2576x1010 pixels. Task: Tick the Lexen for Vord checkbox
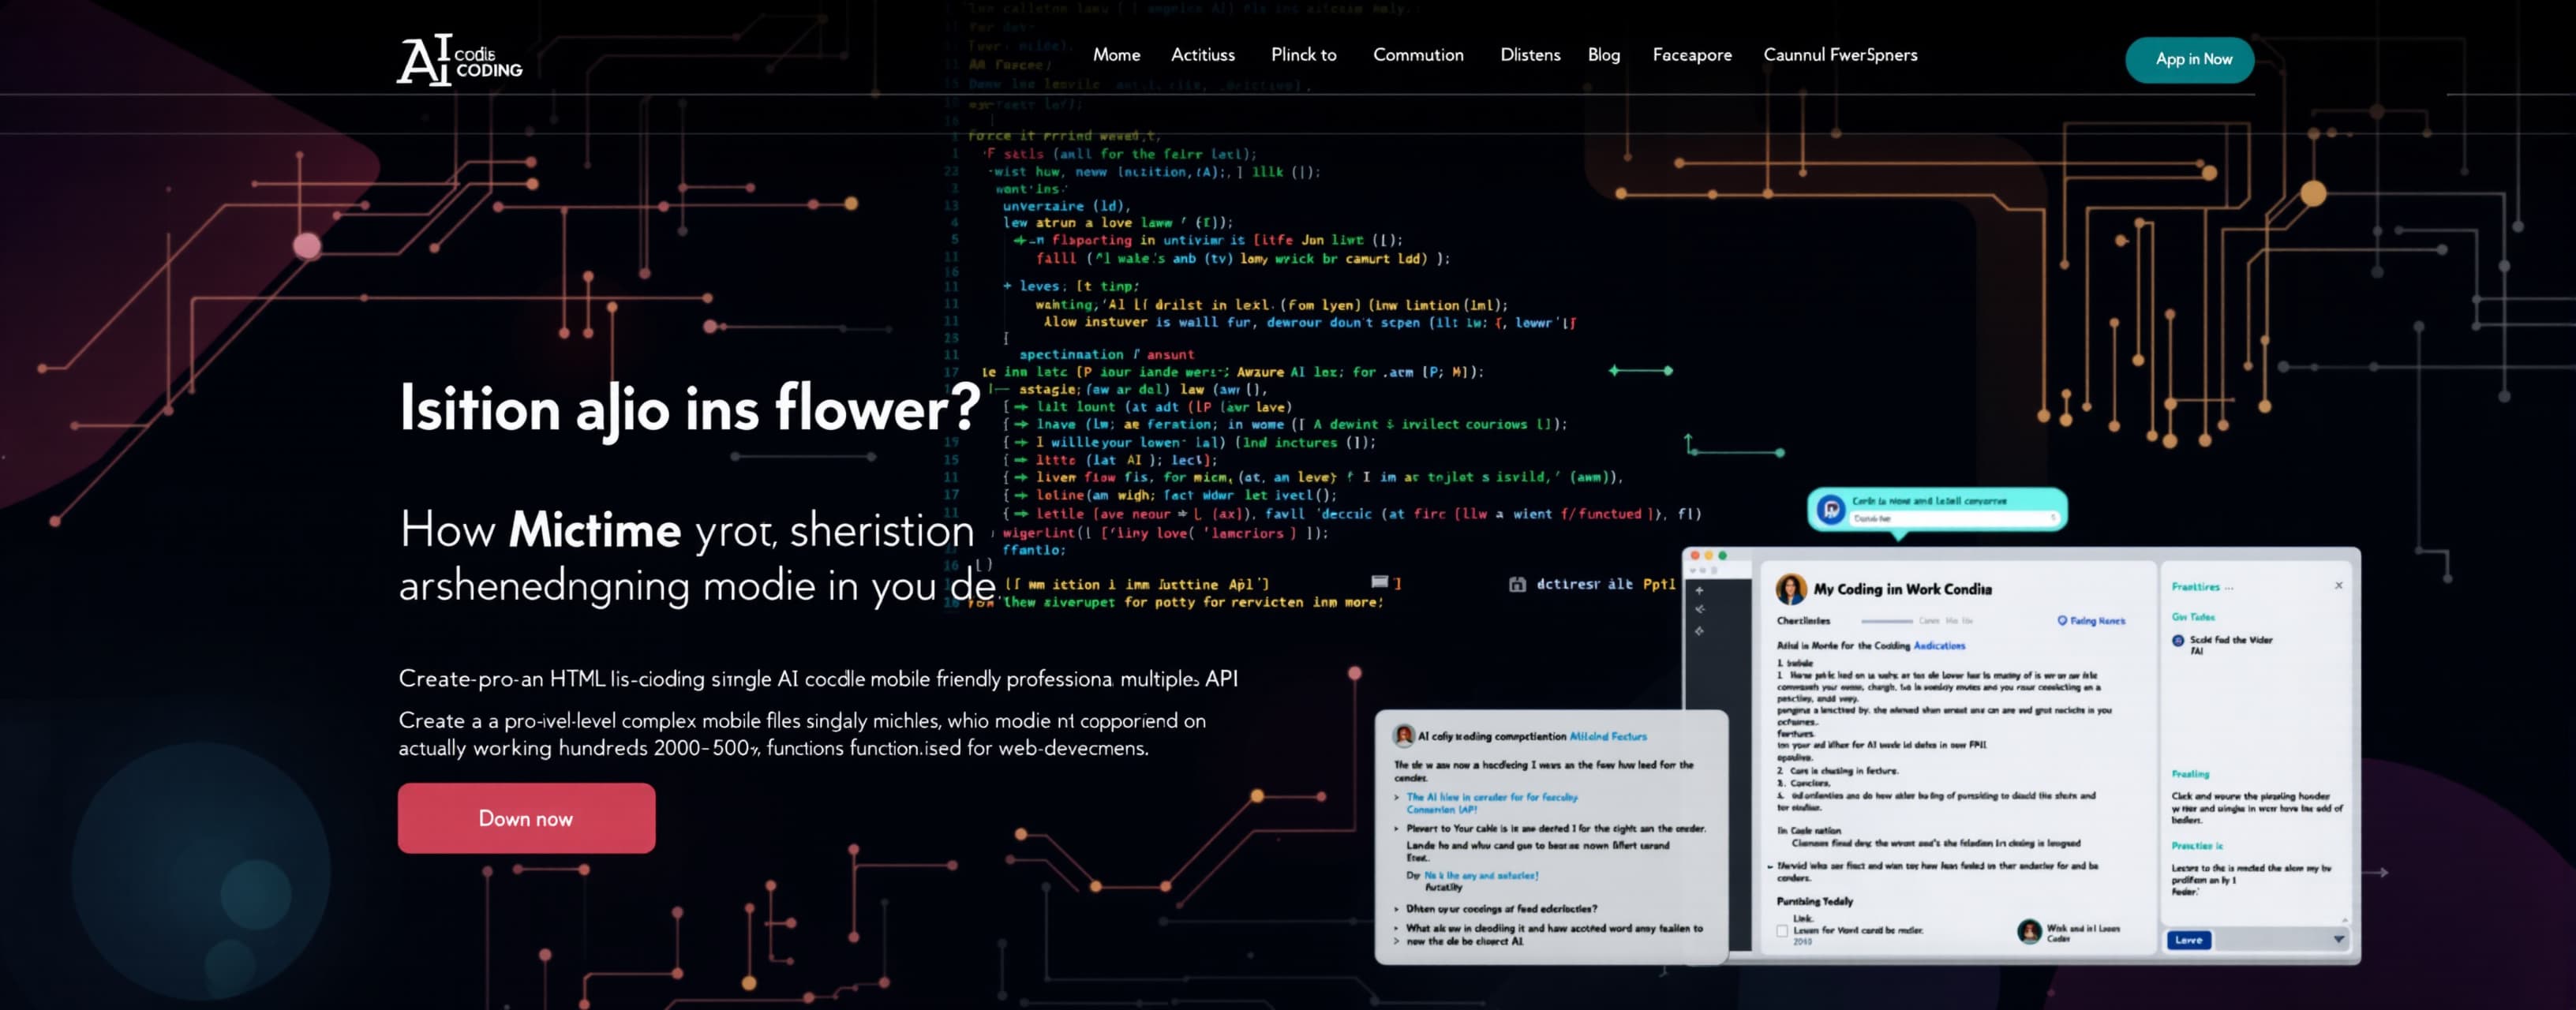(1781, 931)
